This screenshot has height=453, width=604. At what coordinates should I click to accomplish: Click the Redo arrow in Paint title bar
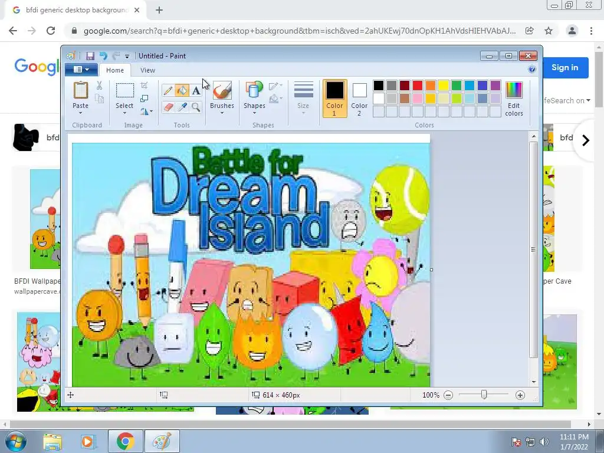[x=116, y=56]
